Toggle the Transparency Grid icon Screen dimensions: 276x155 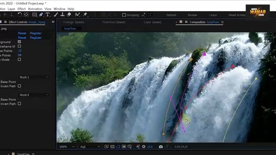point(112,146)
